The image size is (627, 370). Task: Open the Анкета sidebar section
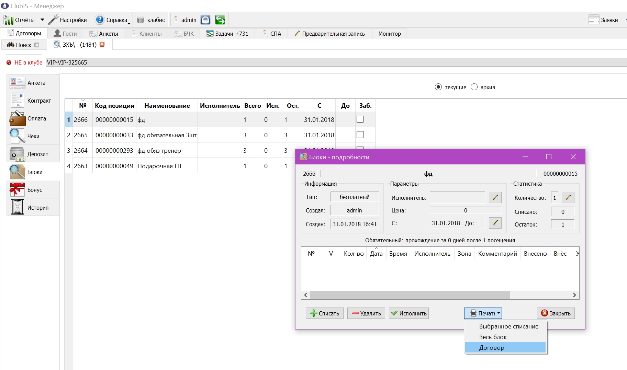point(33,83)
